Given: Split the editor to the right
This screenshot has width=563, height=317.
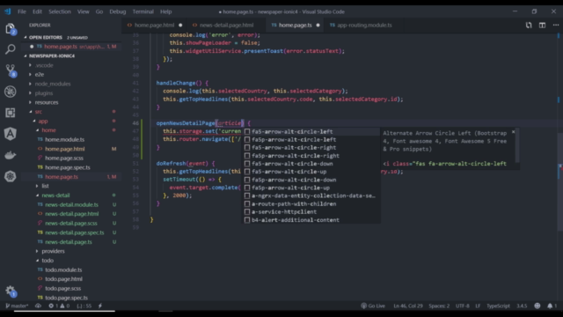Looking at the screenshot, I should (542, 26).
